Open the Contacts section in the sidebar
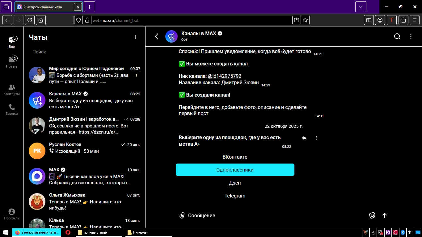Viewport: 422px width, 237px height. point(12,90)
